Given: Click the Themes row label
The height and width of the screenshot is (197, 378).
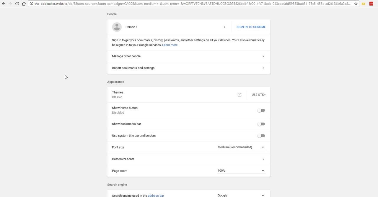Looking at the screenshot, I should [x=118, y=92].
